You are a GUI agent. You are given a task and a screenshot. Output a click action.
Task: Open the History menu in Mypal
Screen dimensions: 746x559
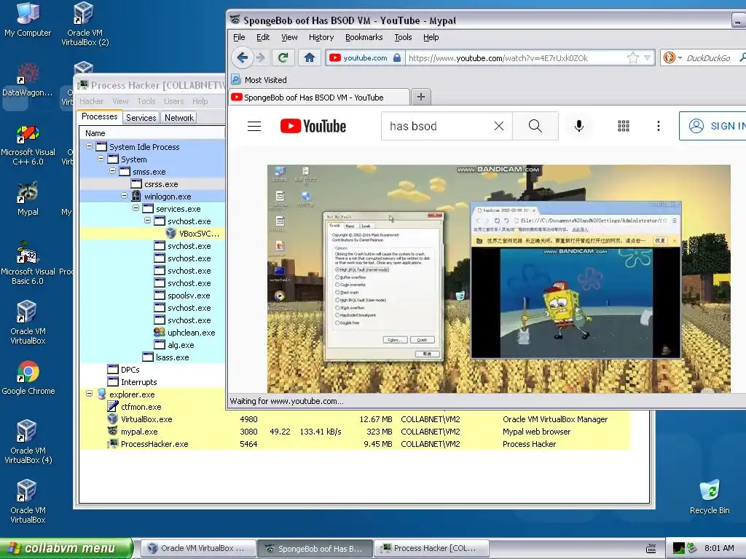321,37
